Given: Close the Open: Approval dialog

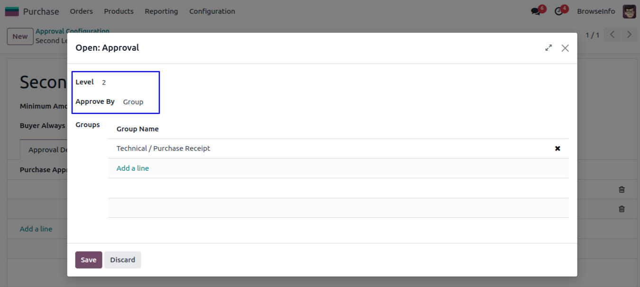Looking at the screenshot, I should pos(565,48).
